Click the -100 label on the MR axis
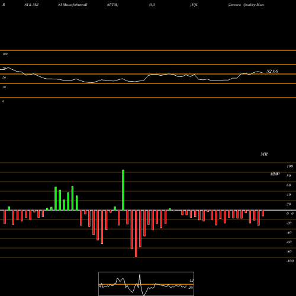Viewport: 296px width, 296px height. click(x=290, y=261)
